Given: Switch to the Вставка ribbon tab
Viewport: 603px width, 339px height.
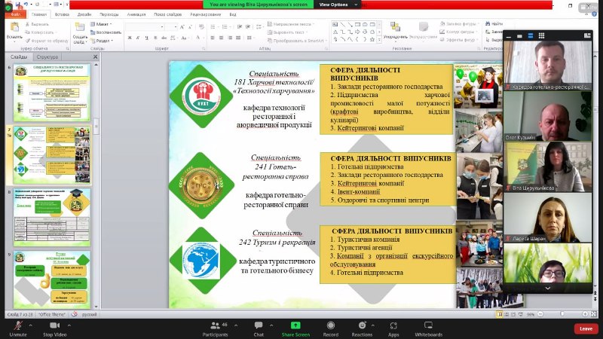Looking at the screenshot, I should (61, 14).
